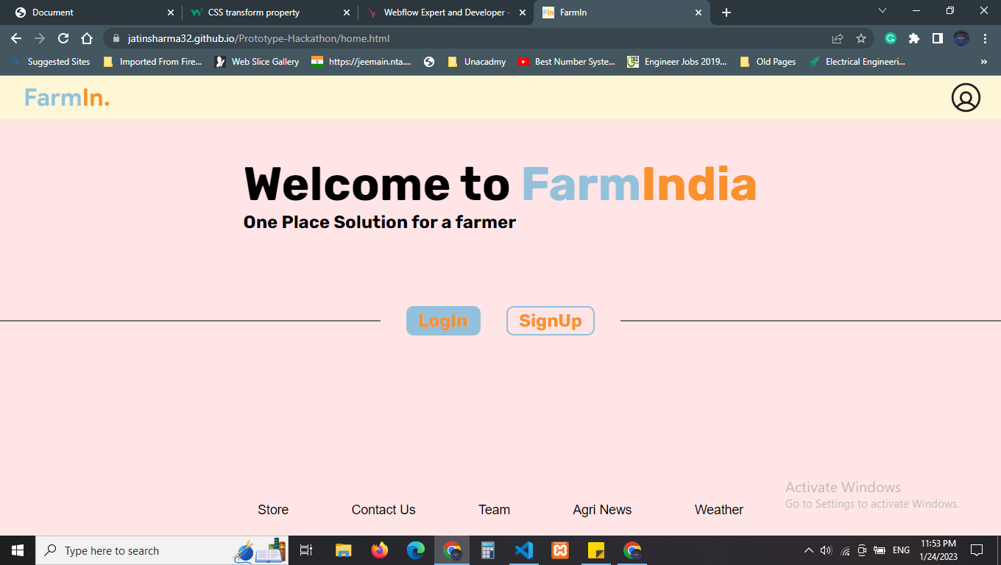Viewport: 1001px width, 565px height.
Task: Select the FarmIn browser tab
Action: pos(623,13)
